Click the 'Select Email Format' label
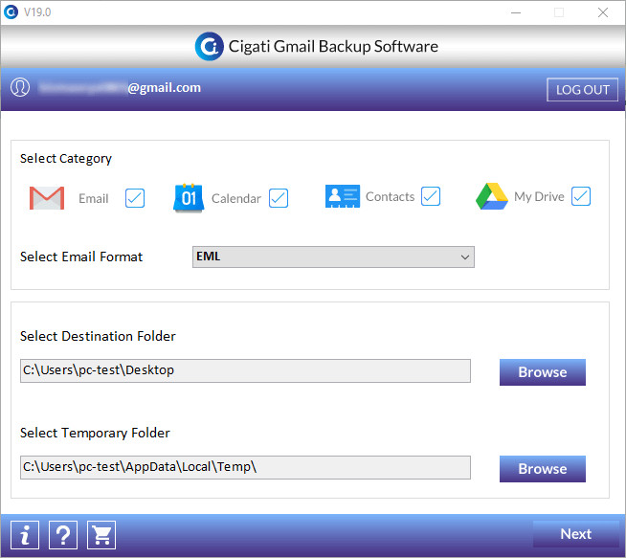This screenshot has width=626, height=558. pos(81,257)
